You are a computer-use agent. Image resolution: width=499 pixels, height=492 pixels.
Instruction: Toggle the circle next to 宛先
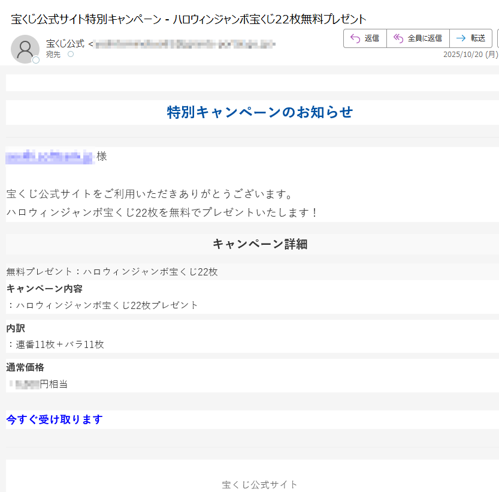(71, 54)
